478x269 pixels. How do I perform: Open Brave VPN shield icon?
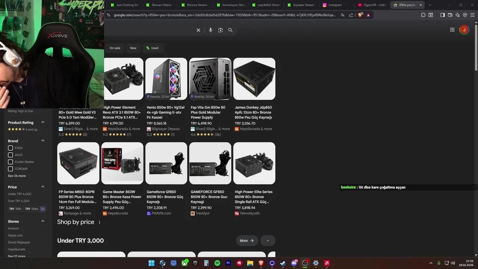[x=465, y=15]
